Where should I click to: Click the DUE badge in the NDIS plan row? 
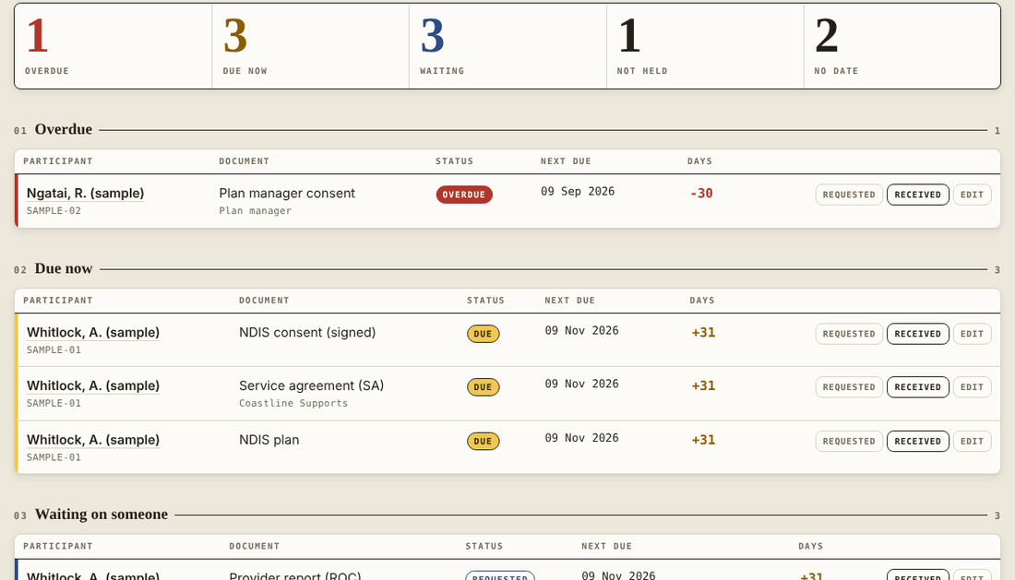[483, 441]
